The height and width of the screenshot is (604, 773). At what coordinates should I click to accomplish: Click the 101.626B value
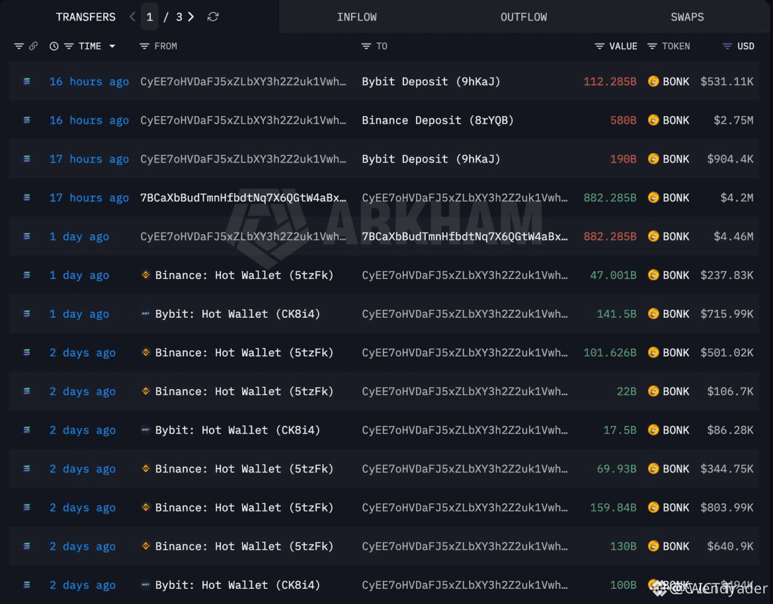pyautogui.click(x=610, y=352)
